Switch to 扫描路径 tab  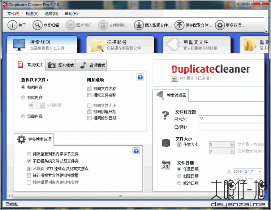(x=120, y=44)
